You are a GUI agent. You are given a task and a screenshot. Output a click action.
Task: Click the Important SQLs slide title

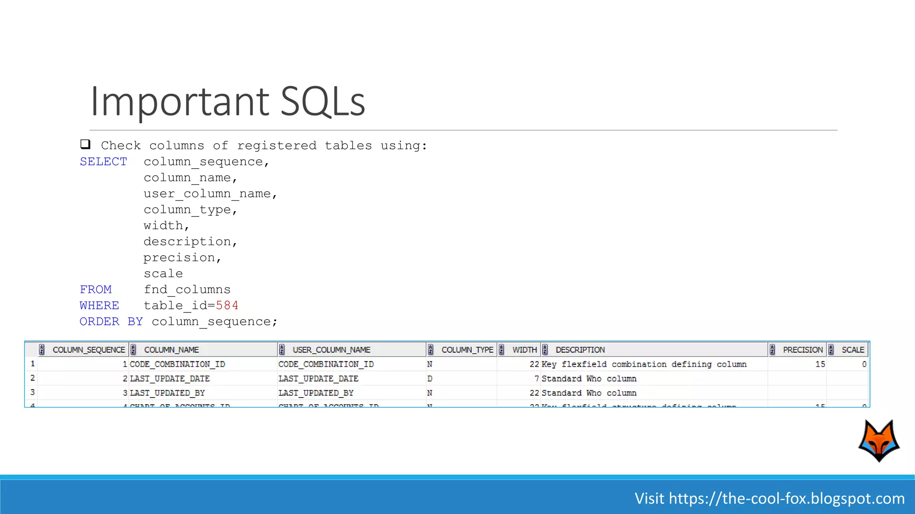coord(227,101)
